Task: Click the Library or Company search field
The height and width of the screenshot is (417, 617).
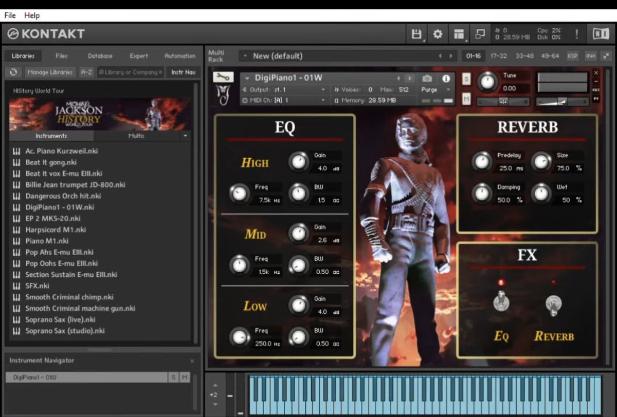Action: (130, 72)
